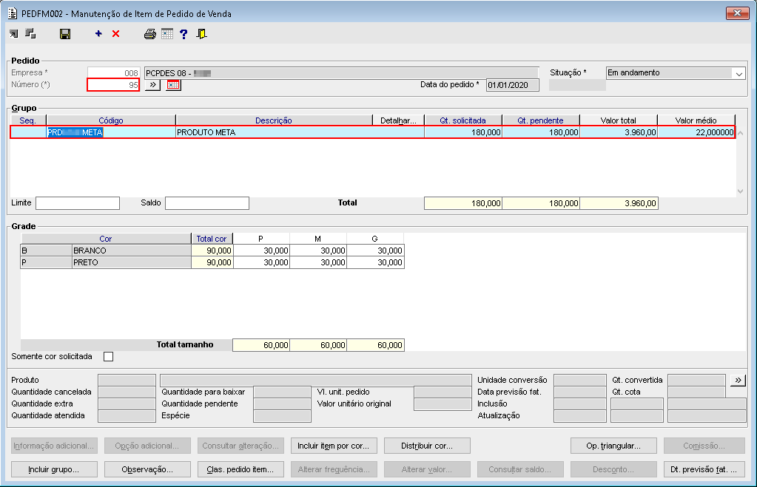757x487 pixels.
Task: Click the Código column header
Action: [110, 120]
